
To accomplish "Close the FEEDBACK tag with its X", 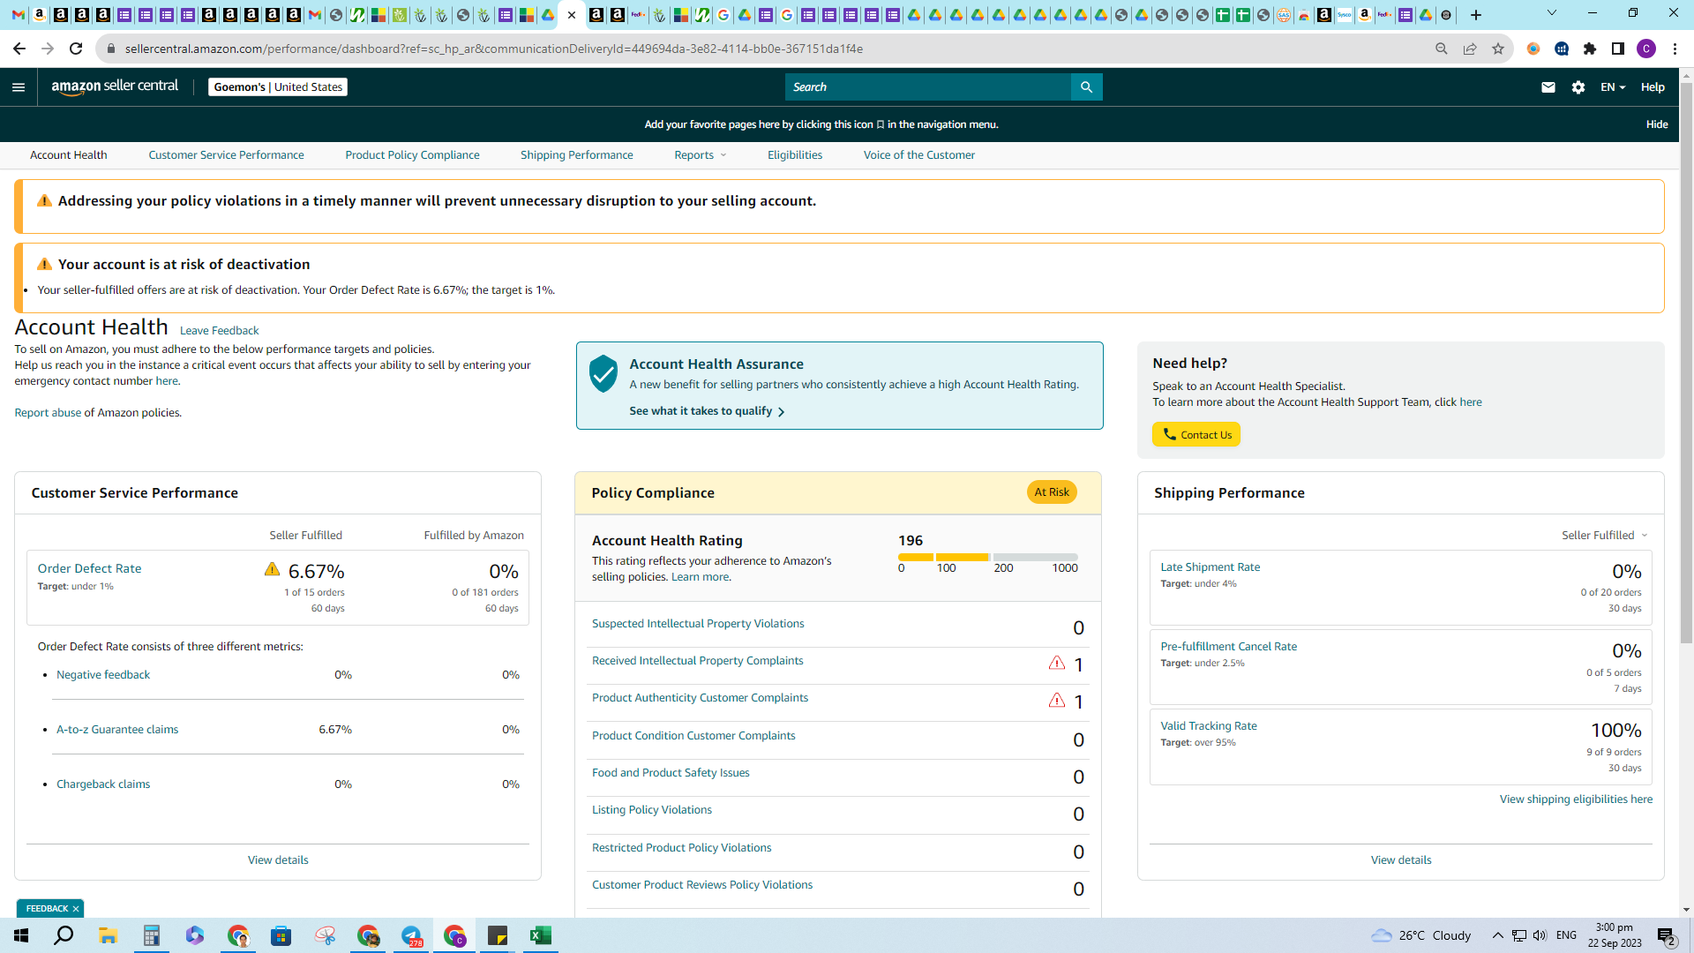I will 76,909.
